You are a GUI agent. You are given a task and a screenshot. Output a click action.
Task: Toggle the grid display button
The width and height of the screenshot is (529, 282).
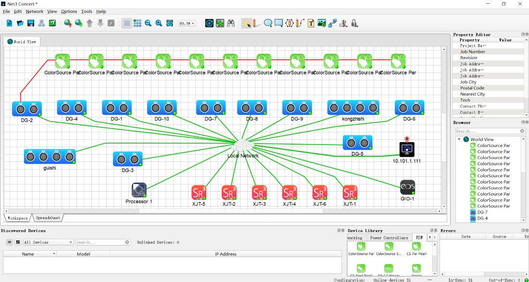126,23
